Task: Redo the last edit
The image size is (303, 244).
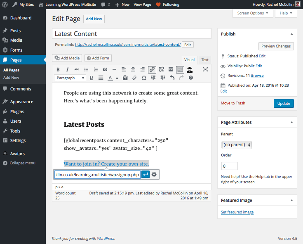Action: (x=181, y=78)
